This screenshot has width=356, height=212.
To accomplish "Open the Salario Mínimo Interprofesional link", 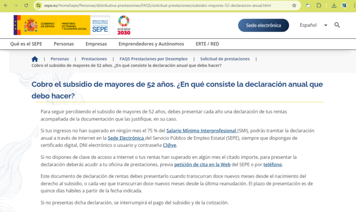I will tap(201, 131).
